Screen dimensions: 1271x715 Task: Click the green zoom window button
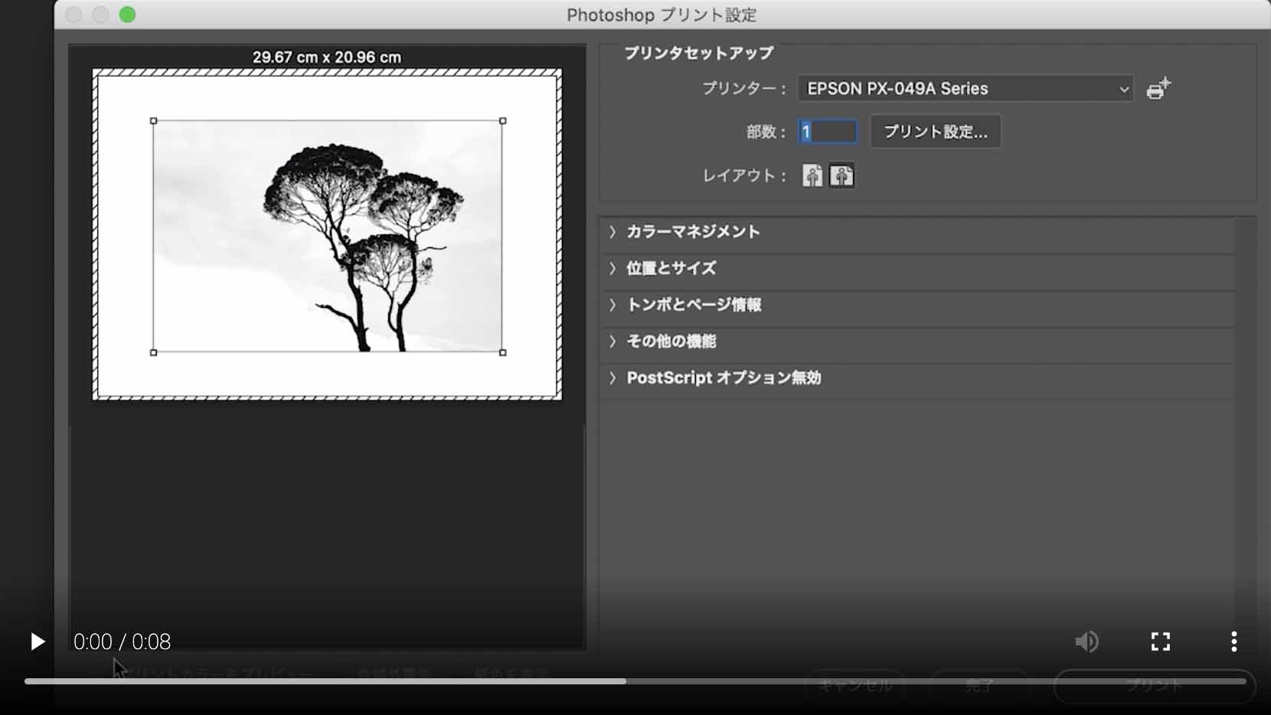point(127,15)
